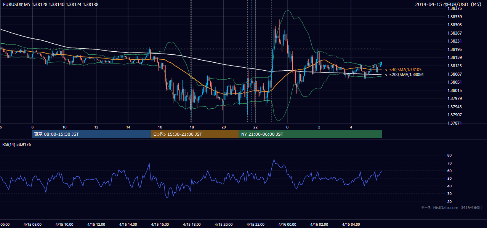This screenshot has height=228, width=487.
Task: Select the ロンドン 15:30-21:00 JST session bar
Action: pos(195,134)
